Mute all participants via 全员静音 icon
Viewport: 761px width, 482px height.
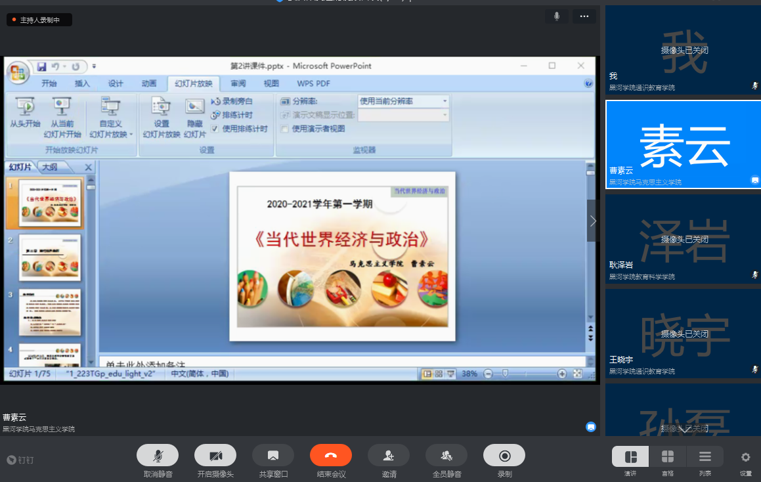tap(446, 455)
